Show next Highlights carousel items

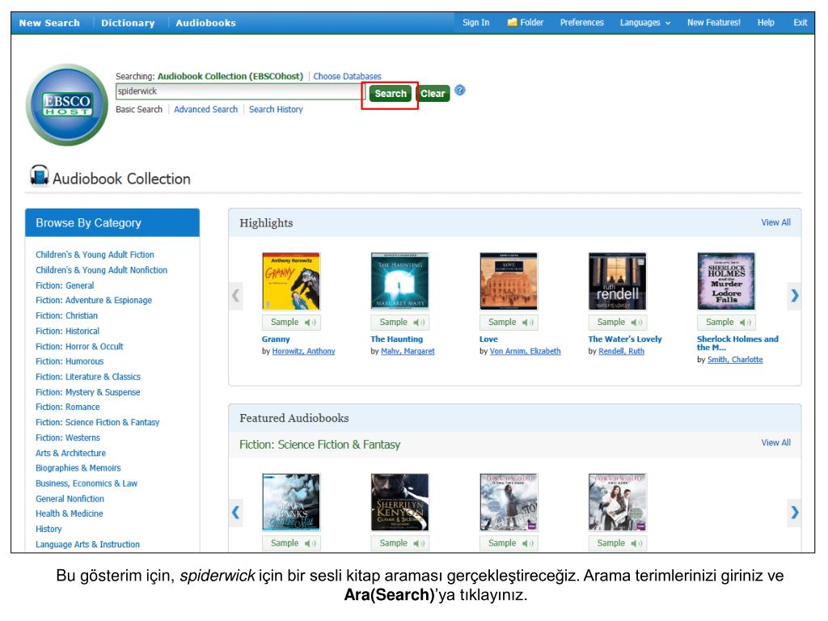click(x=794, y=296)
